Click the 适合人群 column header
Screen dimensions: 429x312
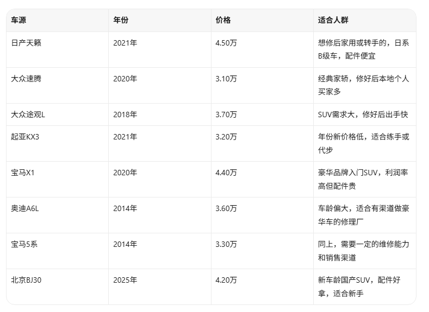pyautogui.click(x=365, y=20)
